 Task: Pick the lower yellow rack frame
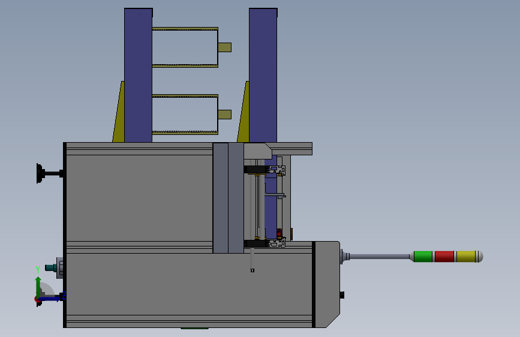tap(185, 115)
